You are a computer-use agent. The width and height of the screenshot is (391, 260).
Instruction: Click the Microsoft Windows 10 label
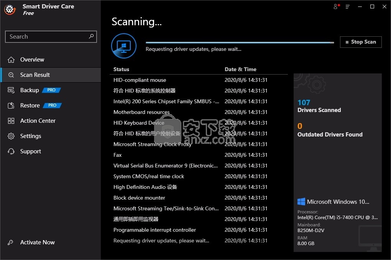coord(338,201)
